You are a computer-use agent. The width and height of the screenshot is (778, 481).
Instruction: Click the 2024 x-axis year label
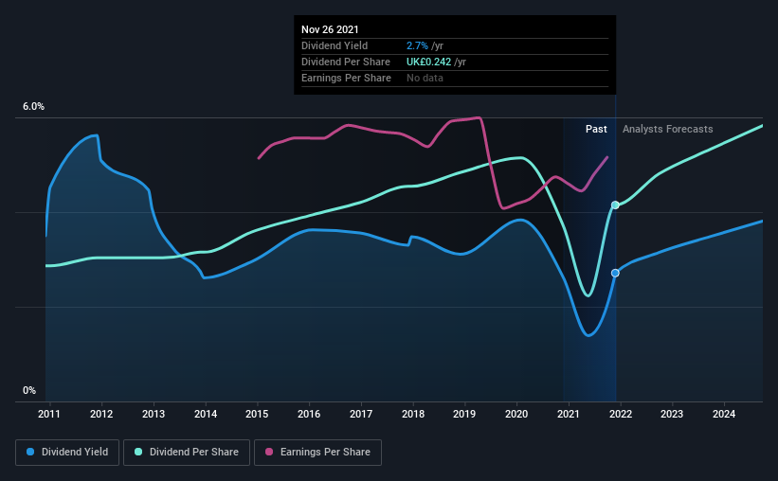[724, 414]
